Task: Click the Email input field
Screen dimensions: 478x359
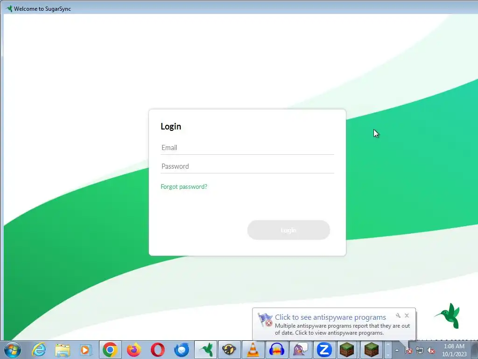Action: click(247, 148)
